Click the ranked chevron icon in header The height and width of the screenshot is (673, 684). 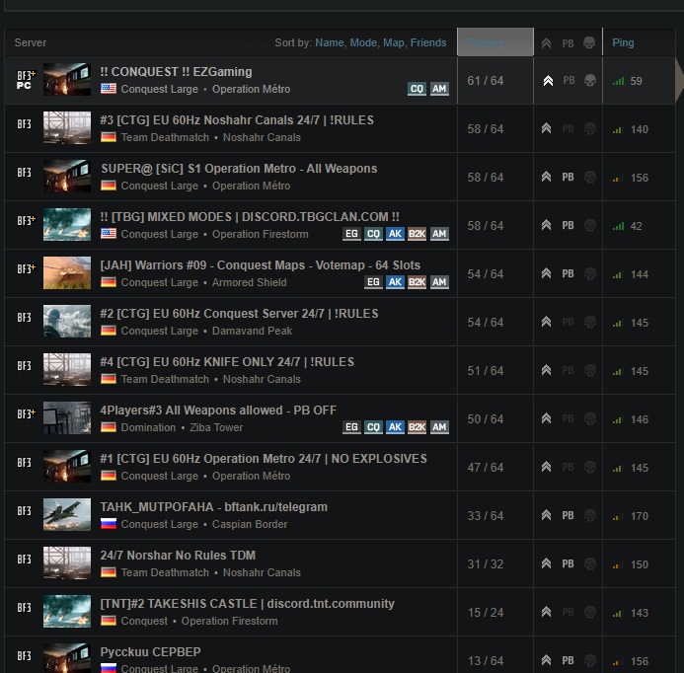[x=546, y=43]
